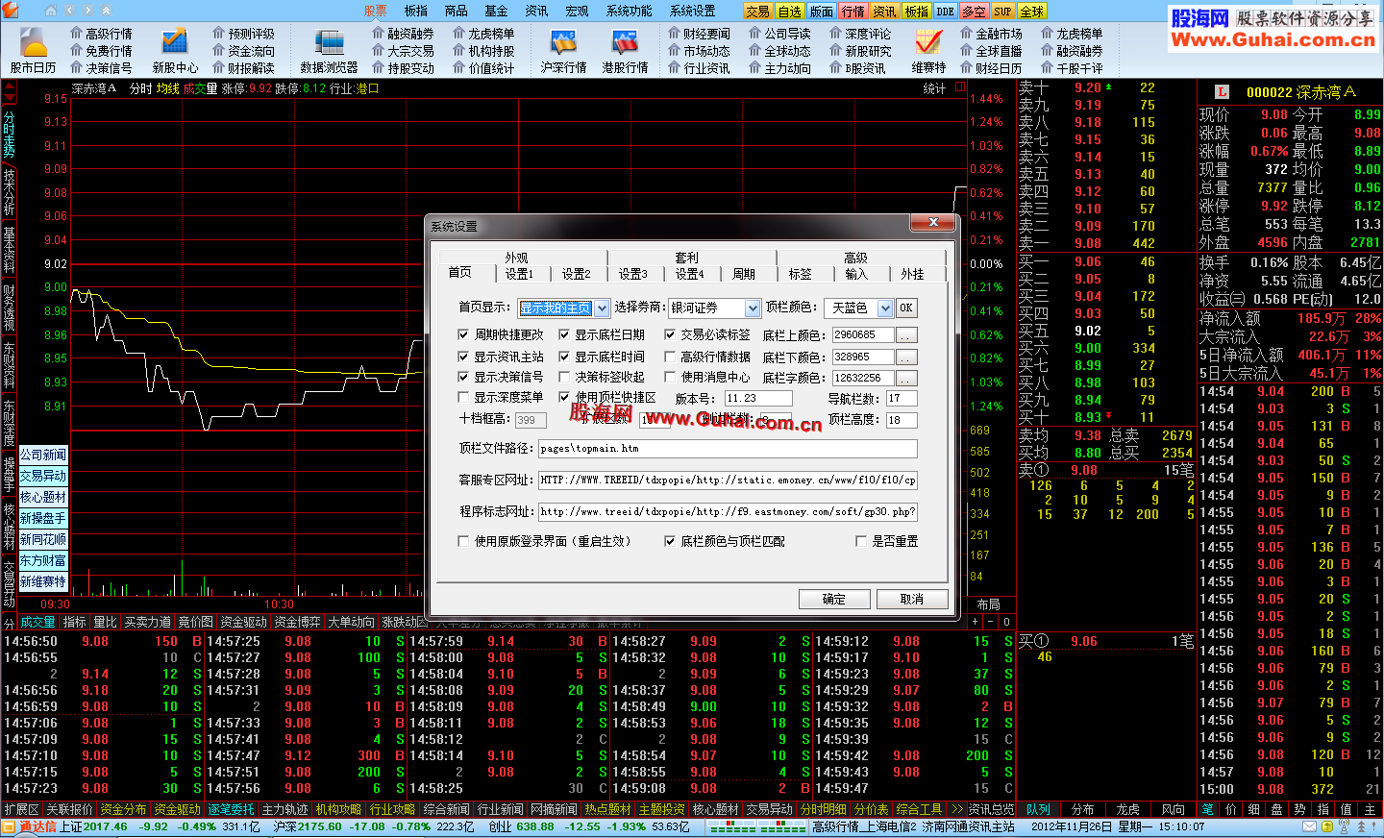This screenshot has height=838, width=1384.
Task: Toggle 显示资讯主站 checkbox
Action: pos(464,357)
